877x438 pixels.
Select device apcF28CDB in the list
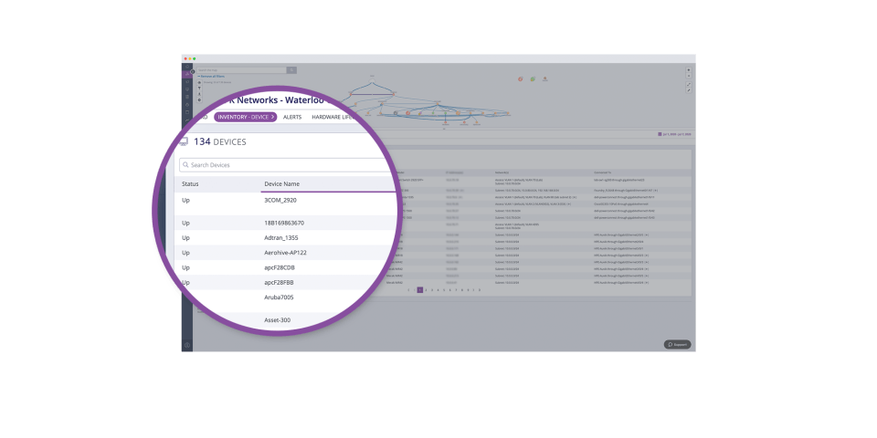[x=280, y=267]
